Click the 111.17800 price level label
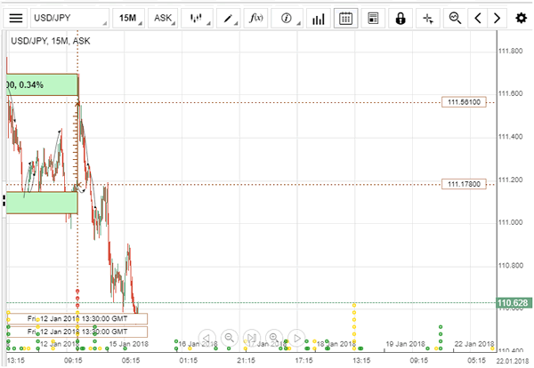The width and height of the screenshot is (534, 368). [x=465, y=184]
